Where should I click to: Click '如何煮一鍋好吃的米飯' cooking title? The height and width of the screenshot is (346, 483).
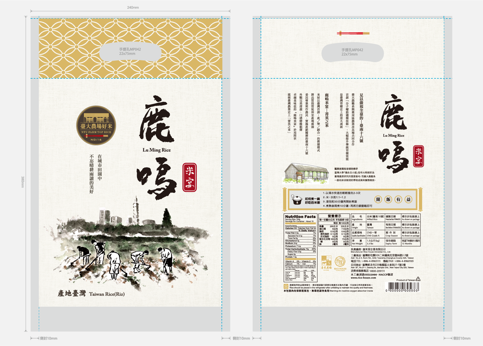312,201
